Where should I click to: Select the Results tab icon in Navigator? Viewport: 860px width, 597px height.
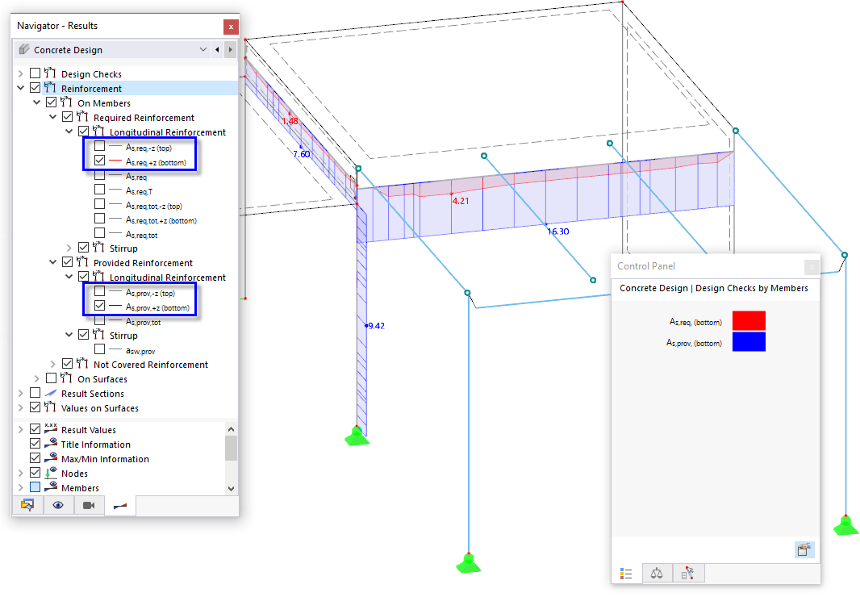coord(120,505)
